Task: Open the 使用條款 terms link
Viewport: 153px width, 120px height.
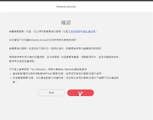Action: (x=75, y=32)
